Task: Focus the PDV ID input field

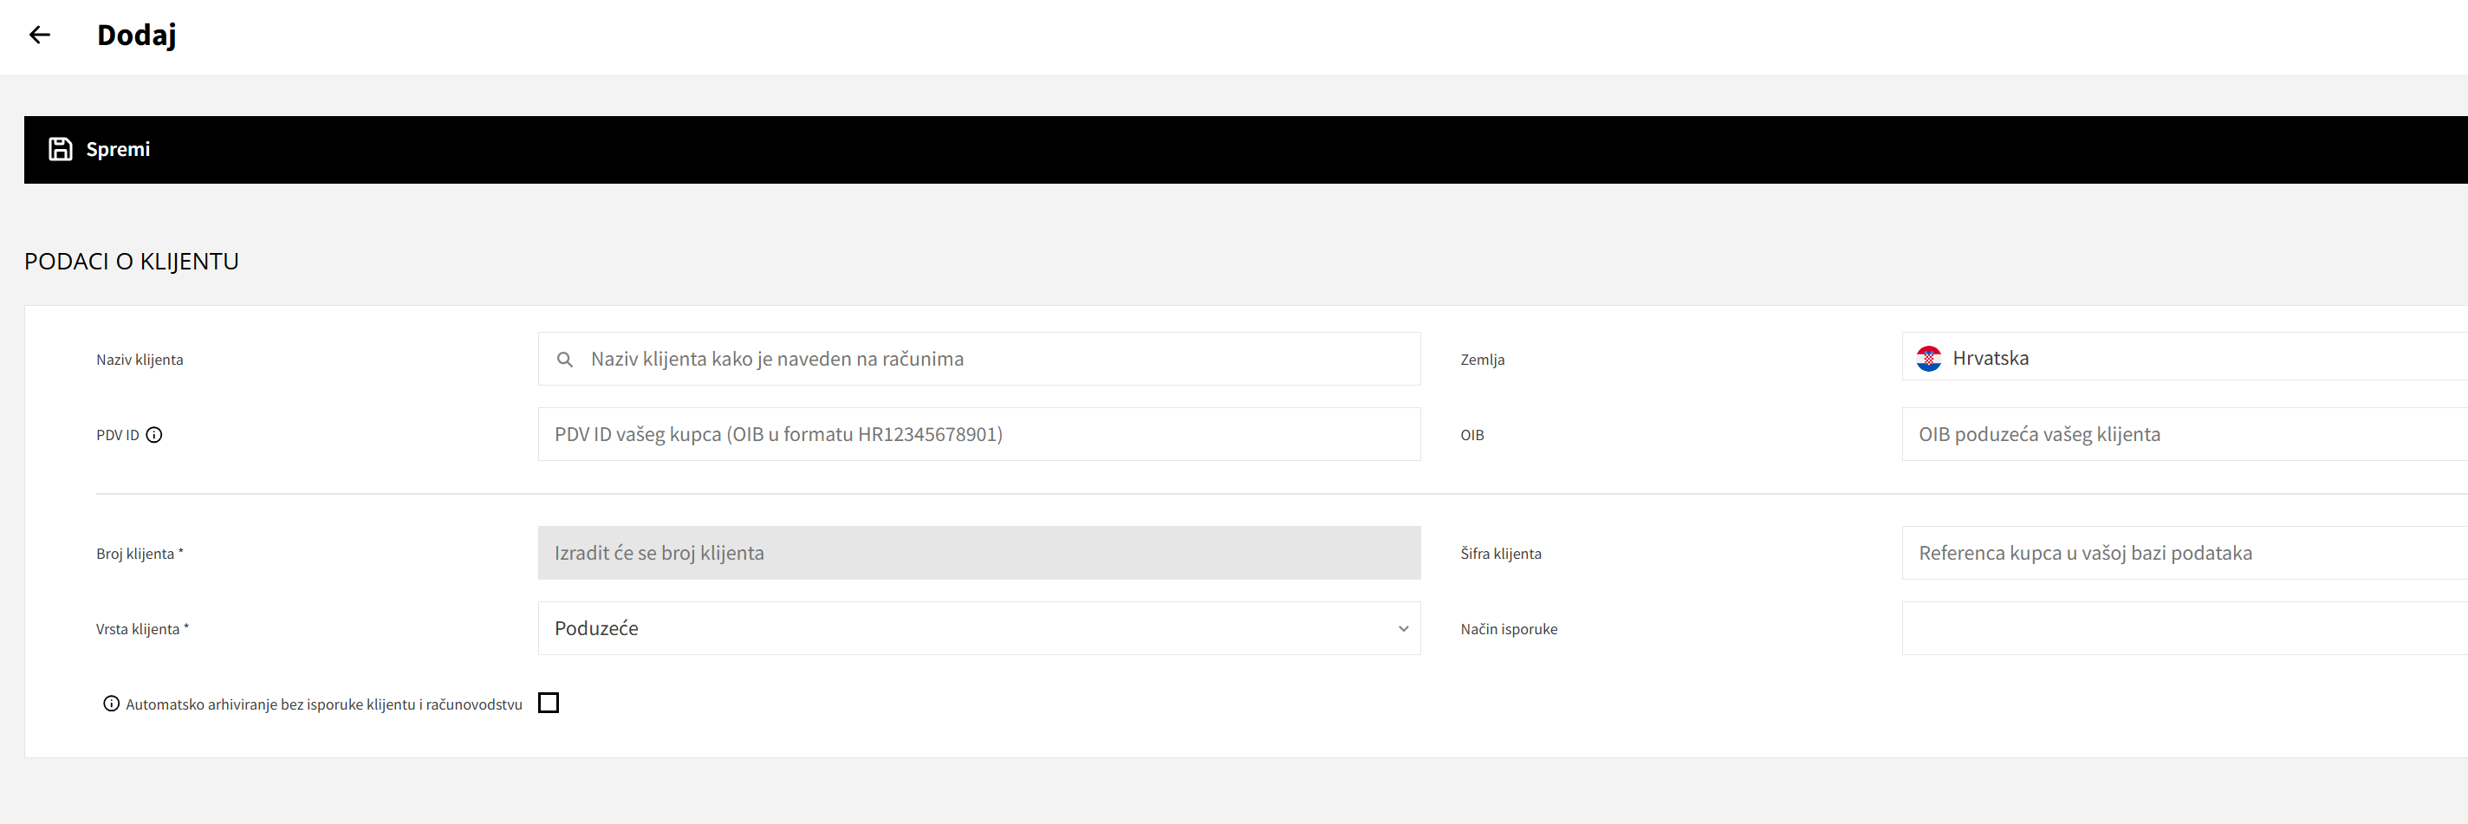Action: pos(978,435)
